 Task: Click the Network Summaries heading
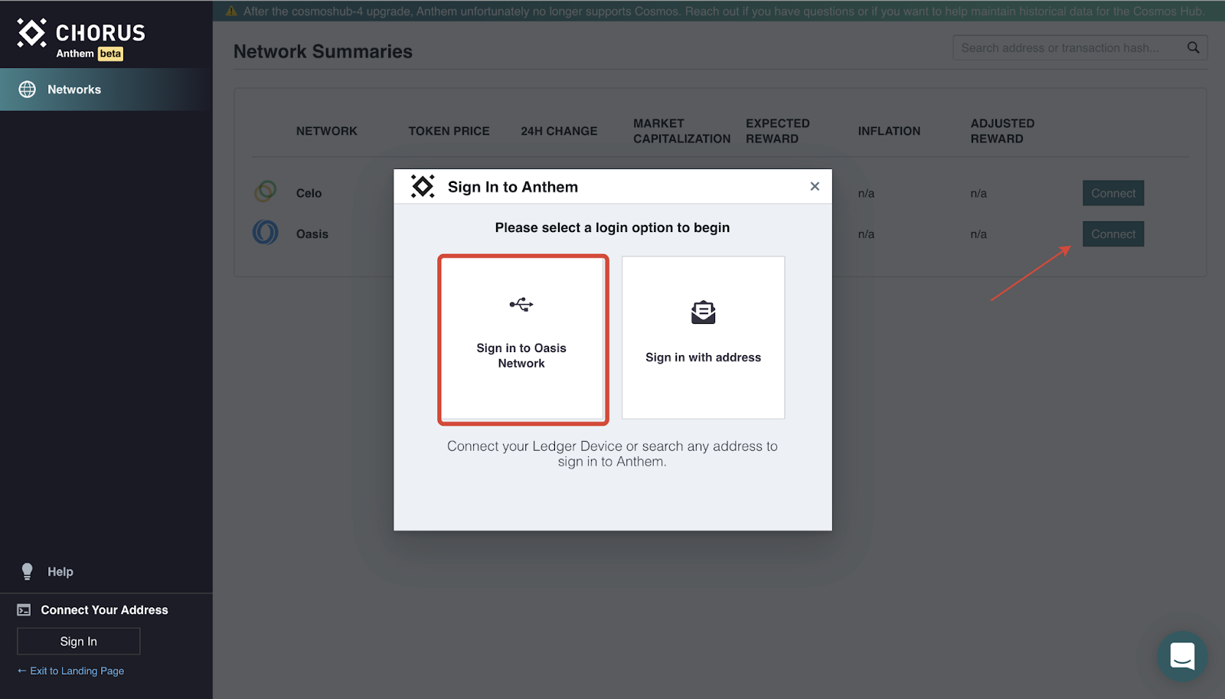323,51
